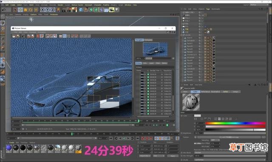Open Layout preset dropdown at top right
This screenshot has height=162, width=272.
coord(259,5)
